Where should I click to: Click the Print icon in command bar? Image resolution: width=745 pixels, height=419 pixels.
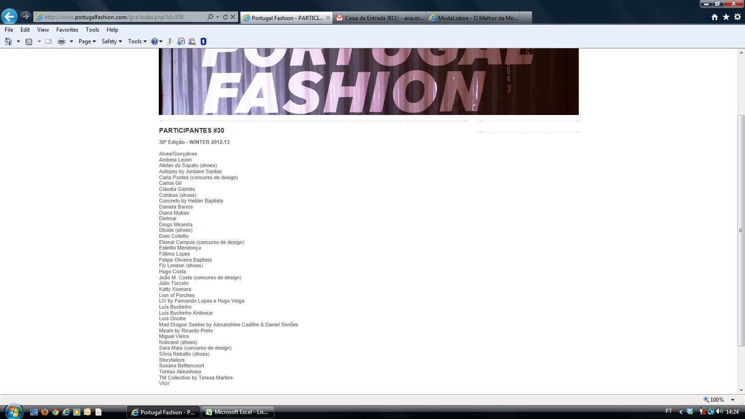coord(61,41)
